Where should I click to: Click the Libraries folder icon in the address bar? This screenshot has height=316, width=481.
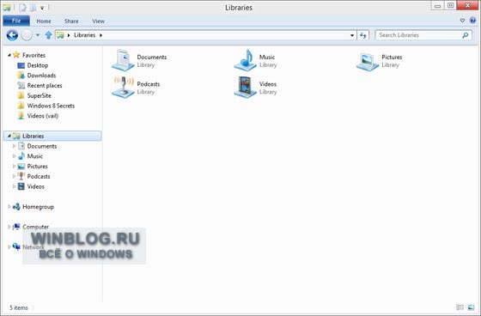[x=60, y=35]
